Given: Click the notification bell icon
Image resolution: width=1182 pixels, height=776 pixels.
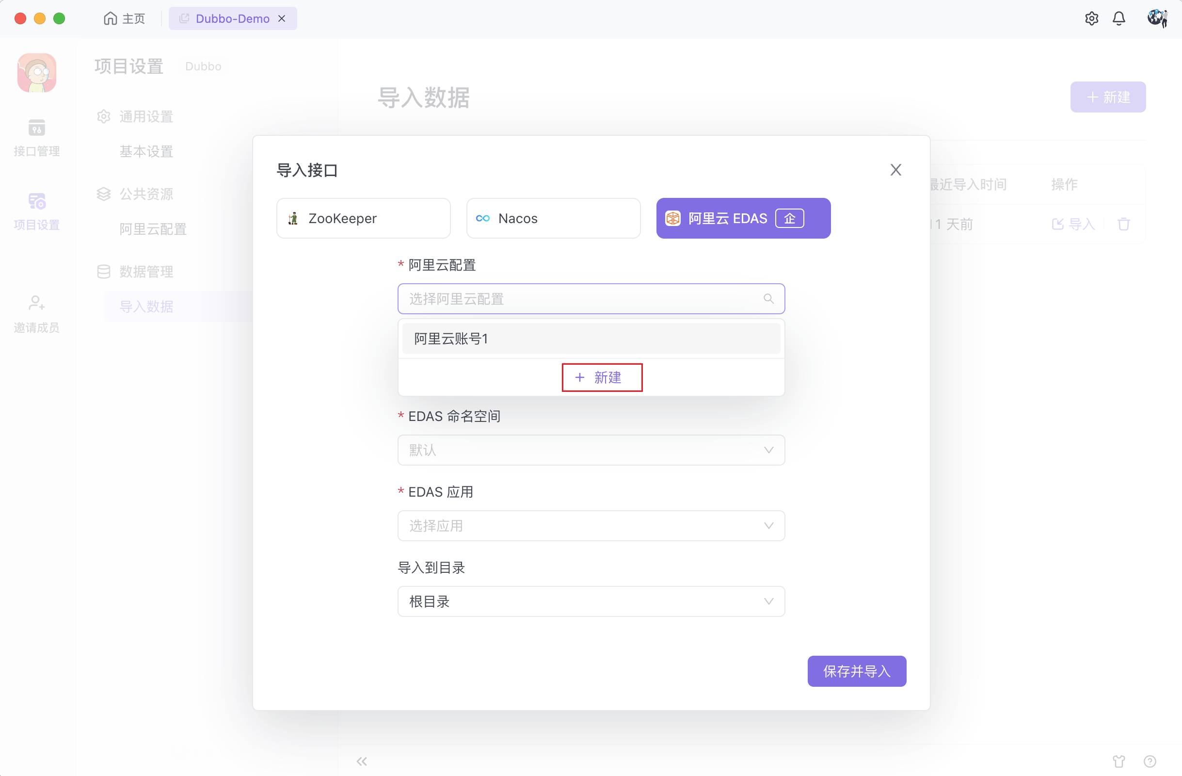Looking at the screenshot, I should 1118,18.
